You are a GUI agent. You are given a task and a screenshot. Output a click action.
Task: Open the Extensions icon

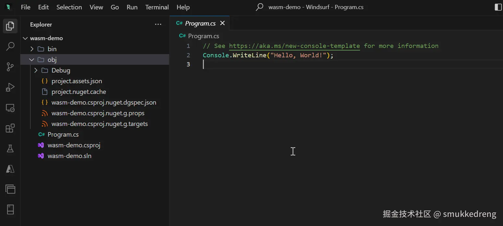click(10, 128)
